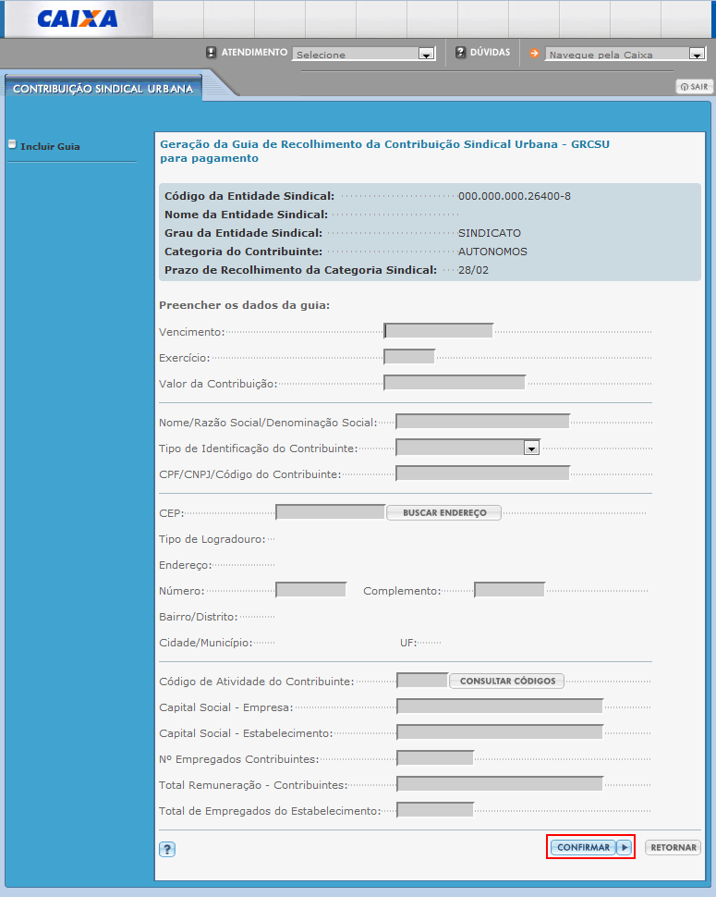Click the ATENDIMENTO label

(254, 52)
